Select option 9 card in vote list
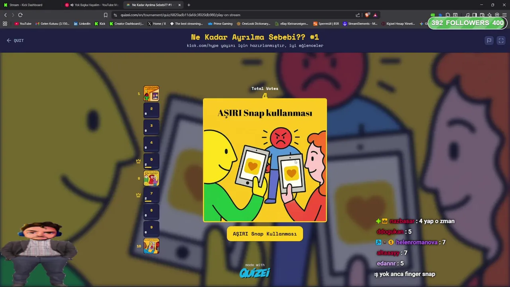Viewport: 510px width, 287px height. [x=151, y=229]
